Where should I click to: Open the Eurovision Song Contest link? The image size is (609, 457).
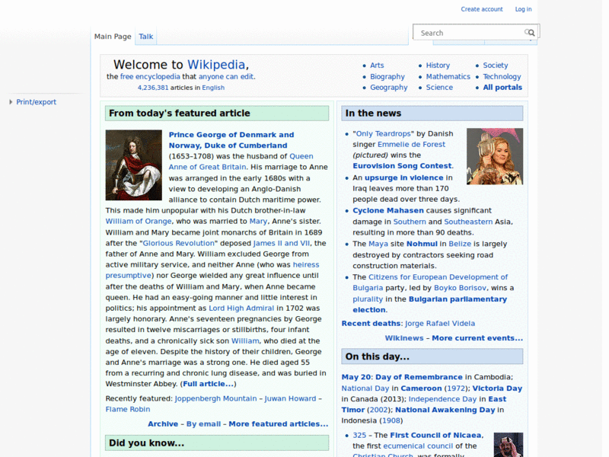(402, 166)
